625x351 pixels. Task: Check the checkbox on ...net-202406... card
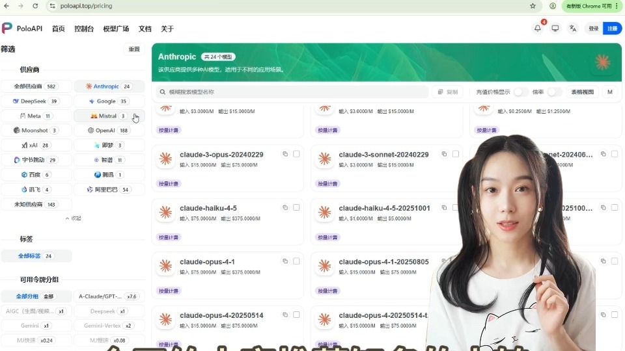click(614, 154)
